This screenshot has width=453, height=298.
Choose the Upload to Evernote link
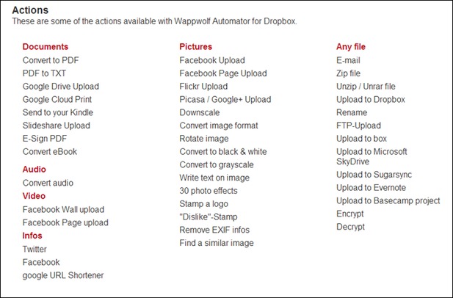(x=371, y=188)
